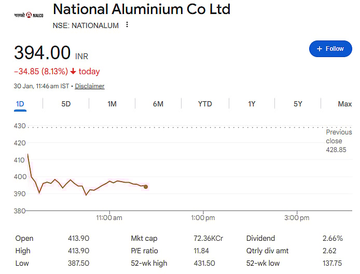Click the Dividend yield 2.66% value
The height and width of the screenshot is (274, 360).
[x=333, y=238]
